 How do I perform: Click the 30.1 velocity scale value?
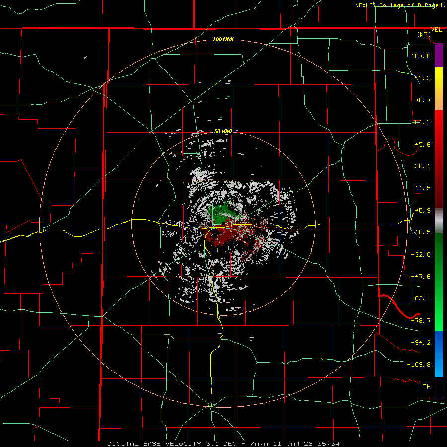(x=423, y=166)
